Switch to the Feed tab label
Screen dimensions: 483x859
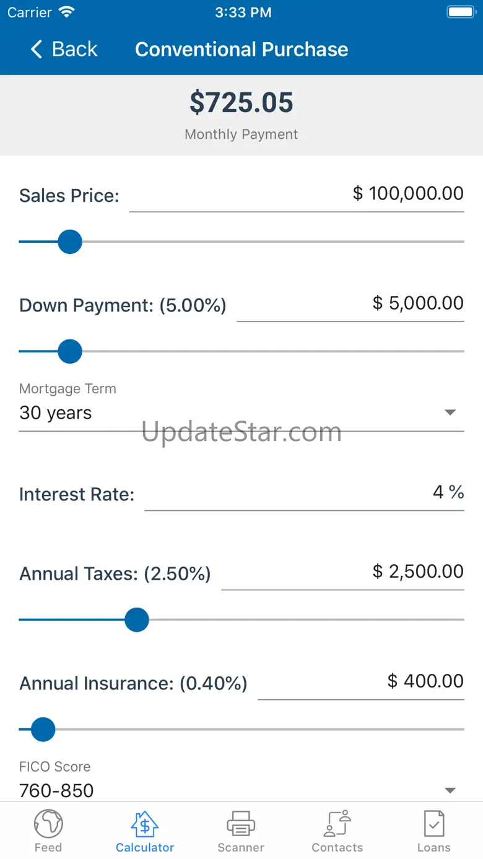(x=48, y=847)
